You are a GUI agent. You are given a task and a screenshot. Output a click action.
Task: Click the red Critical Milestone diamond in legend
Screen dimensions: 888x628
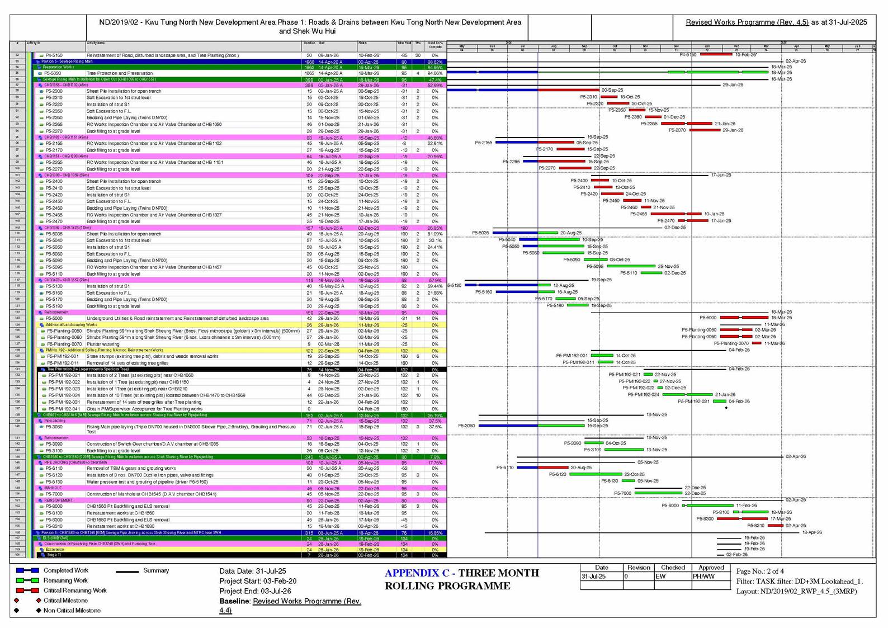pos(39,601)
